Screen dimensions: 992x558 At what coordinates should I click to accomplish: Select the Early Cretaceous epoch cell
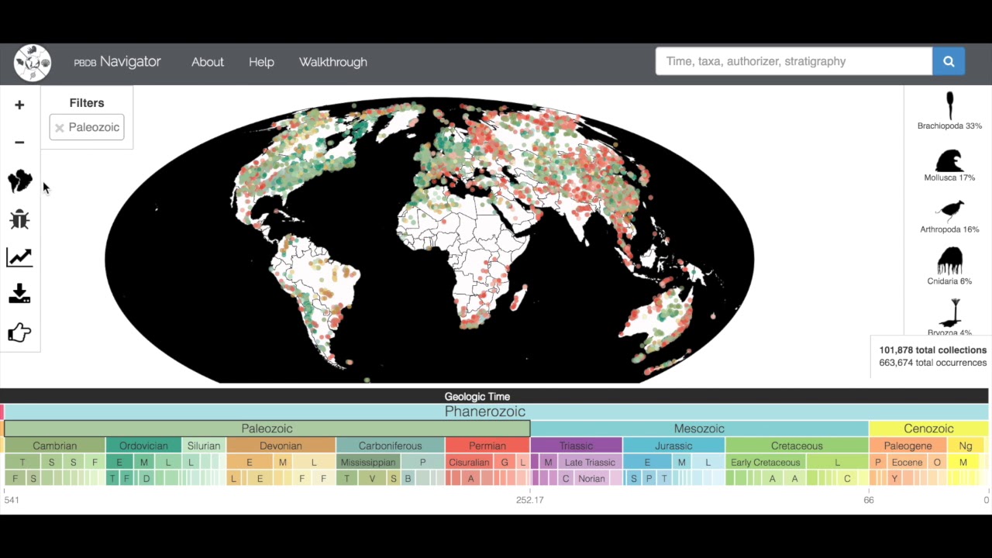click(765, 463)
